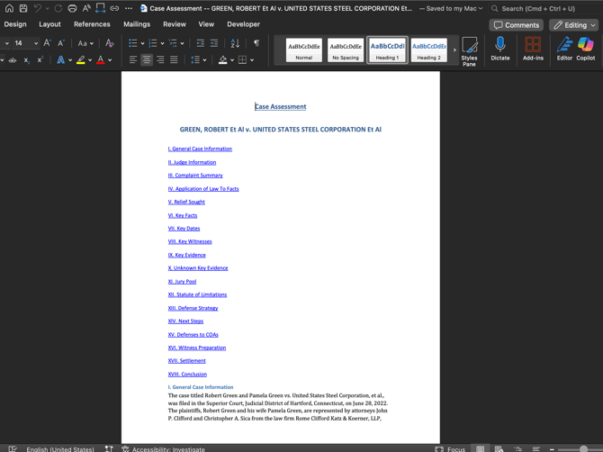The width and height of the screenshot is (603, 452).
Task: Toggle show paragraph marks (pilcrow)
Action: tap(256, 43)
